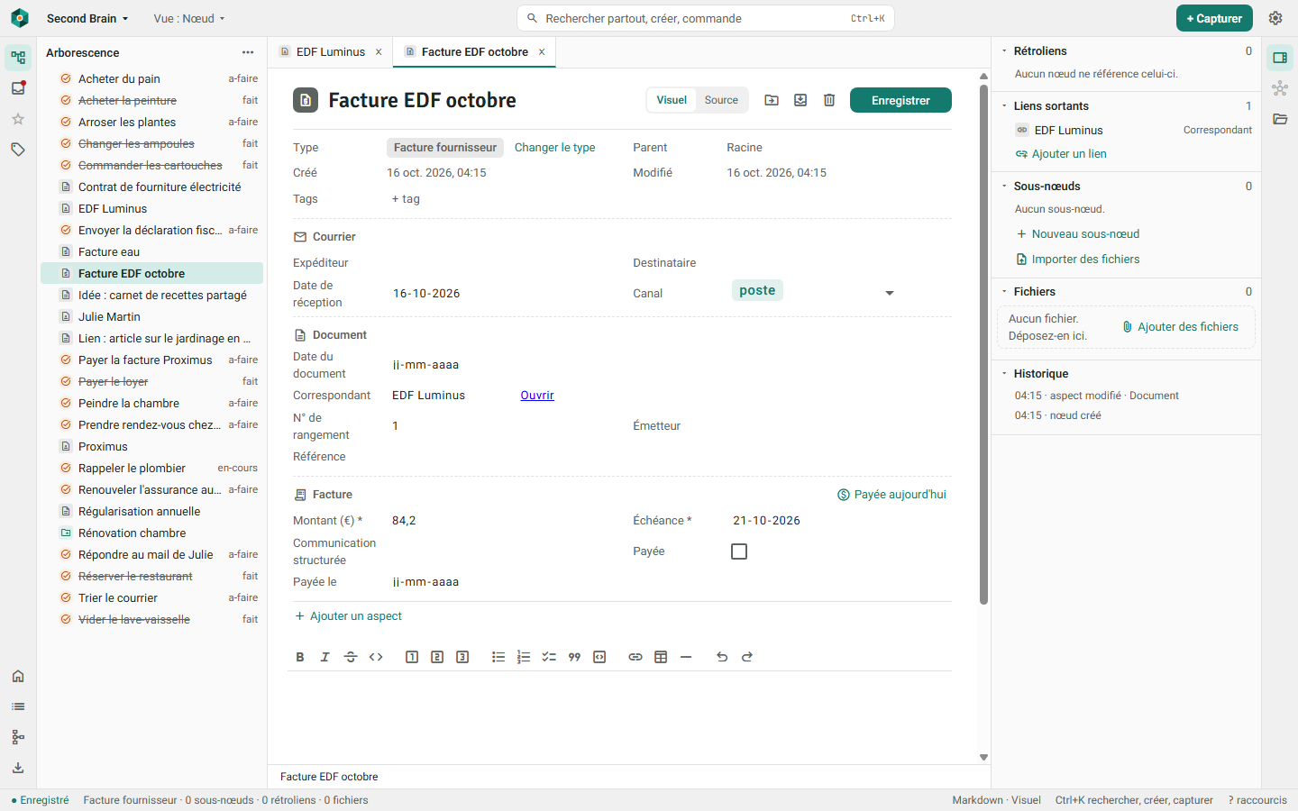
Task: Insert a blockquote
Action: coord(574,657)
